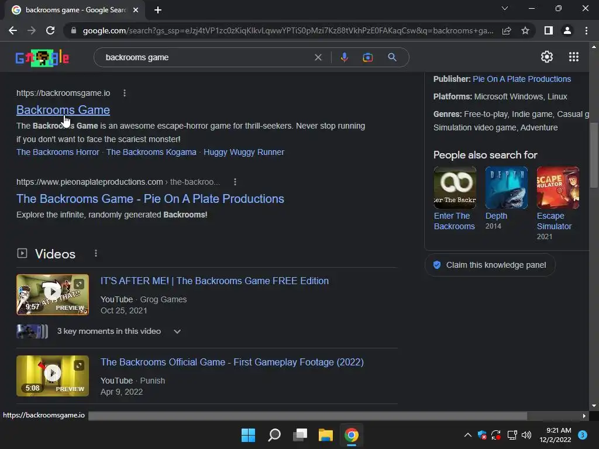The width and height of the screenshot is (599, 449).
Task: Open the Depth 2014 link
Action: (496, 216)
